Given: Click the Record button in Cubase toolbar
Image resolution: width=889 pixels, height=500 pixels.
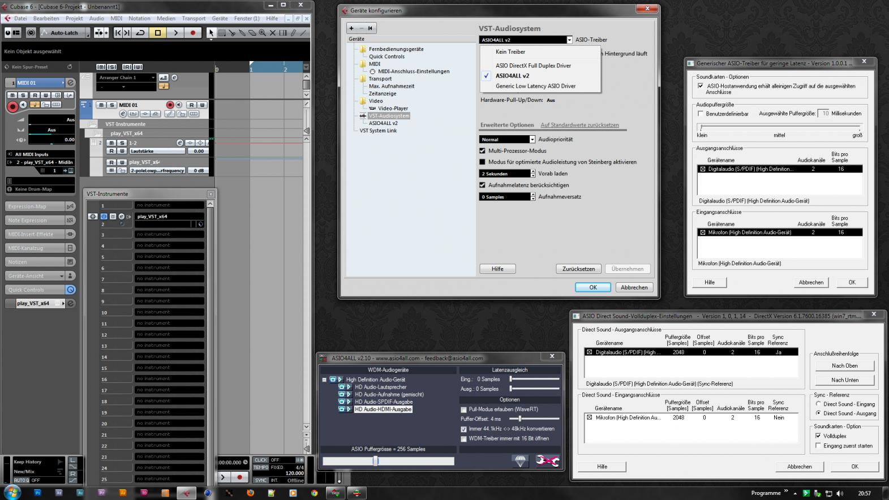Looking at the screenshot, I should [x=192, y=33].
